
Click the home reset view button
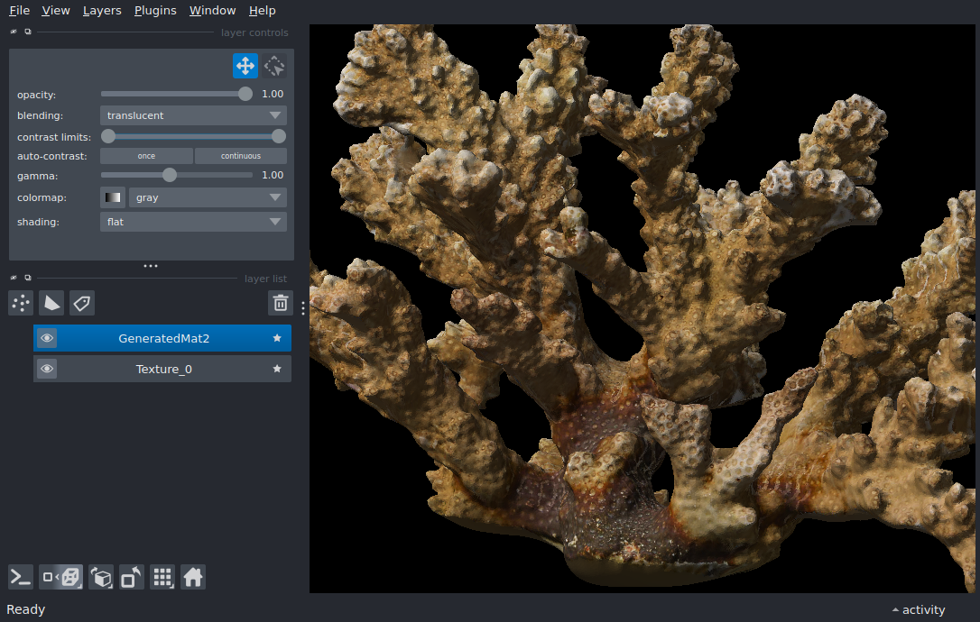192,577
